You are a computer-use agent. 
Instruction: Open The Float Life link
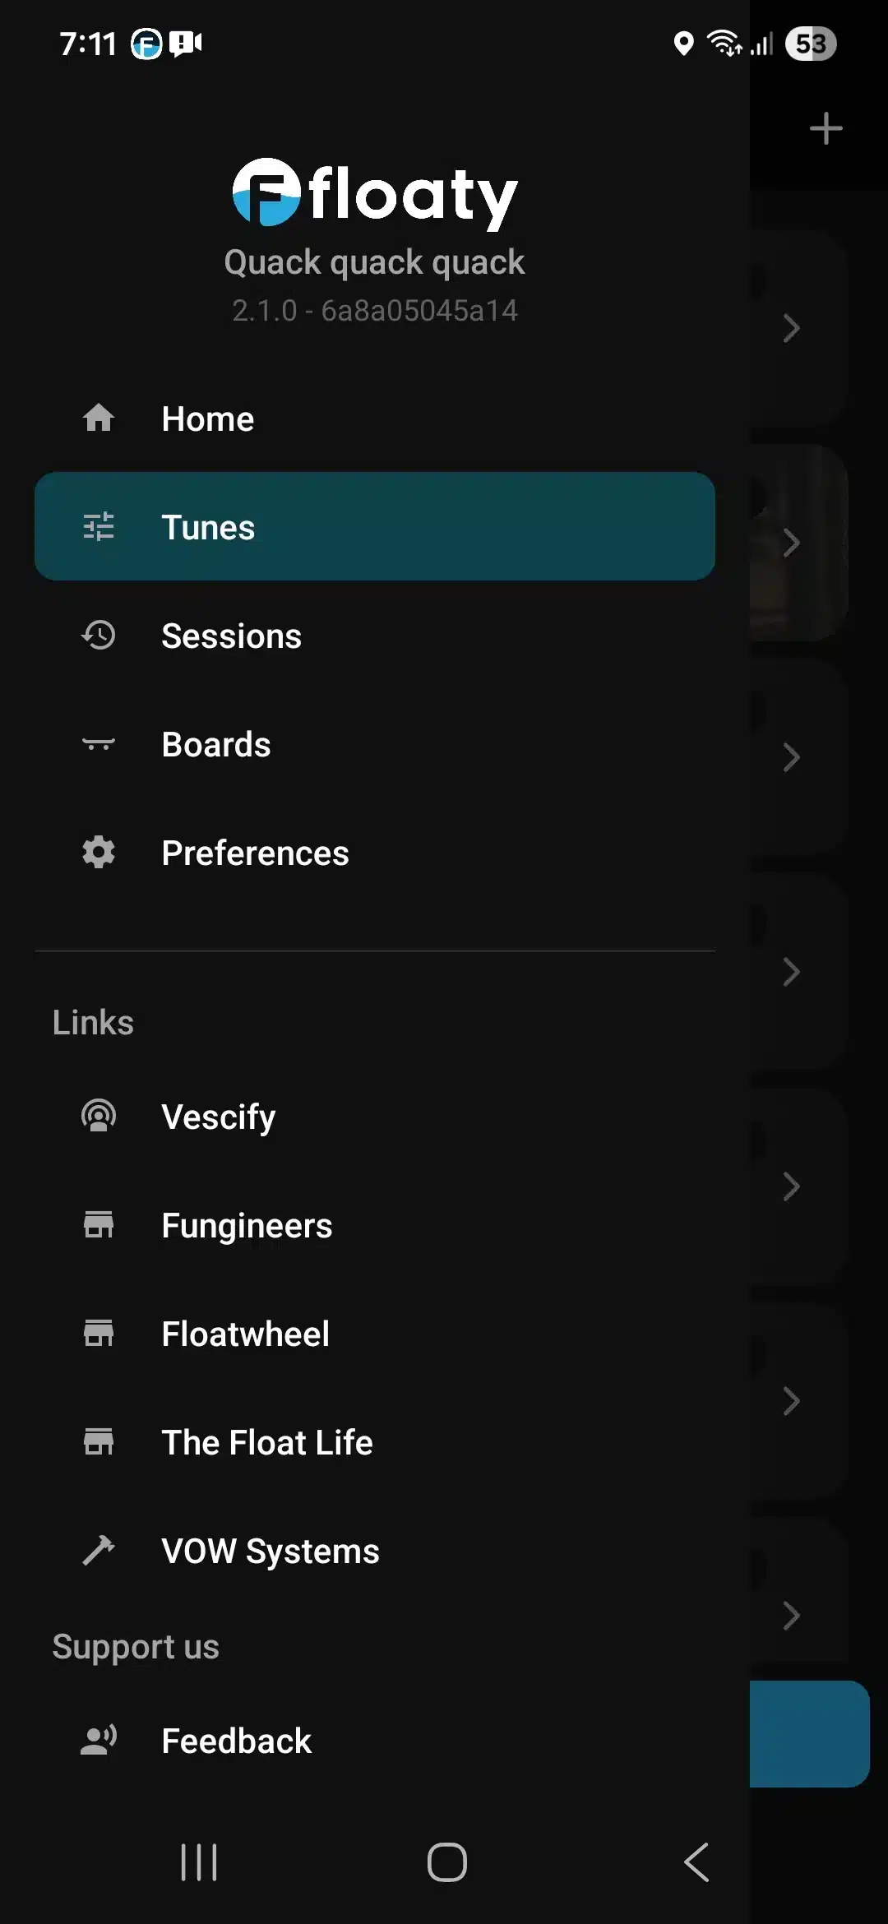pyautogui.click(x=267, y=1442)
